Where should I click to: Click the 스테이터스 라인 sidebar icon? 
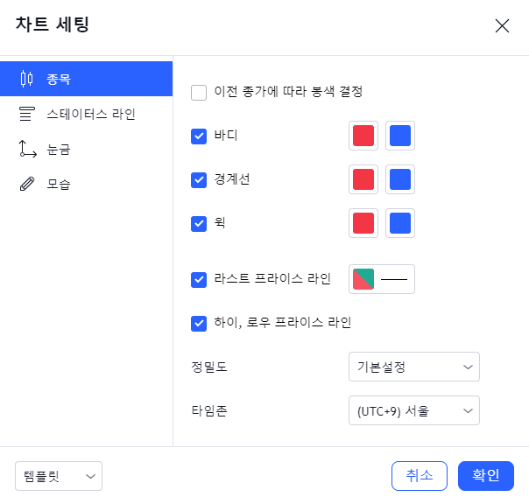[26, 114]
